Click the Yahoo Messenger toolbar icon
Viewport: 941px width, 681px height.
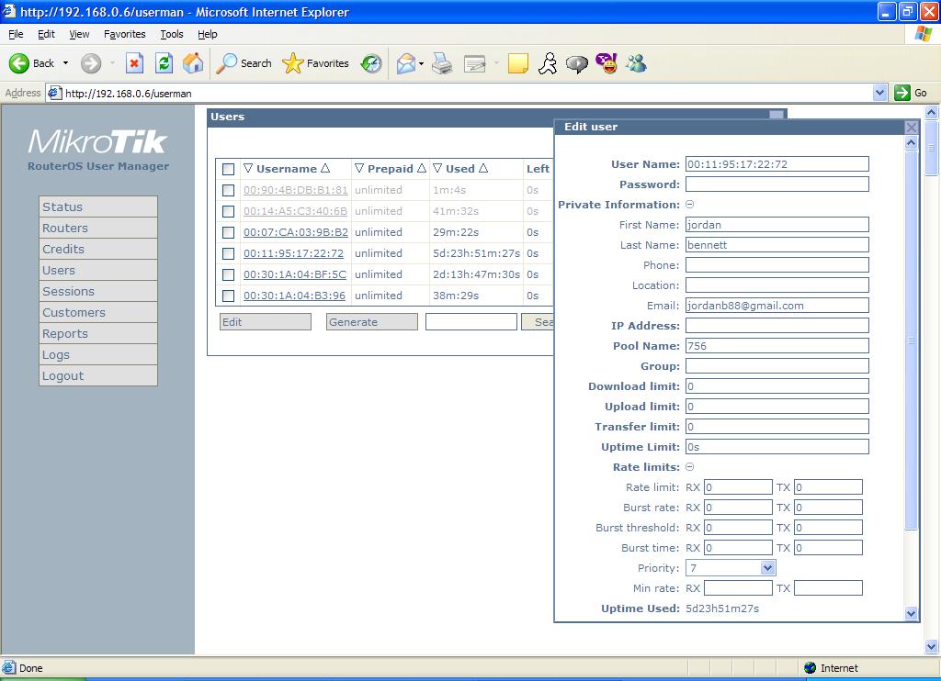point(607,63)
